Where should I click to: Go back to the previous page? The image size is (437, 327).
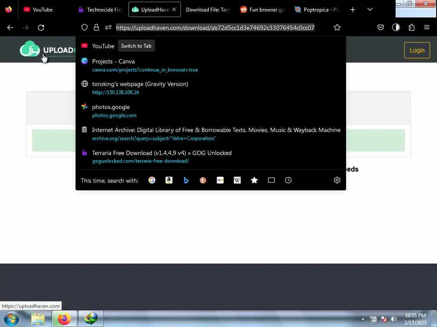pyautogui.click(x=10, y=28)
